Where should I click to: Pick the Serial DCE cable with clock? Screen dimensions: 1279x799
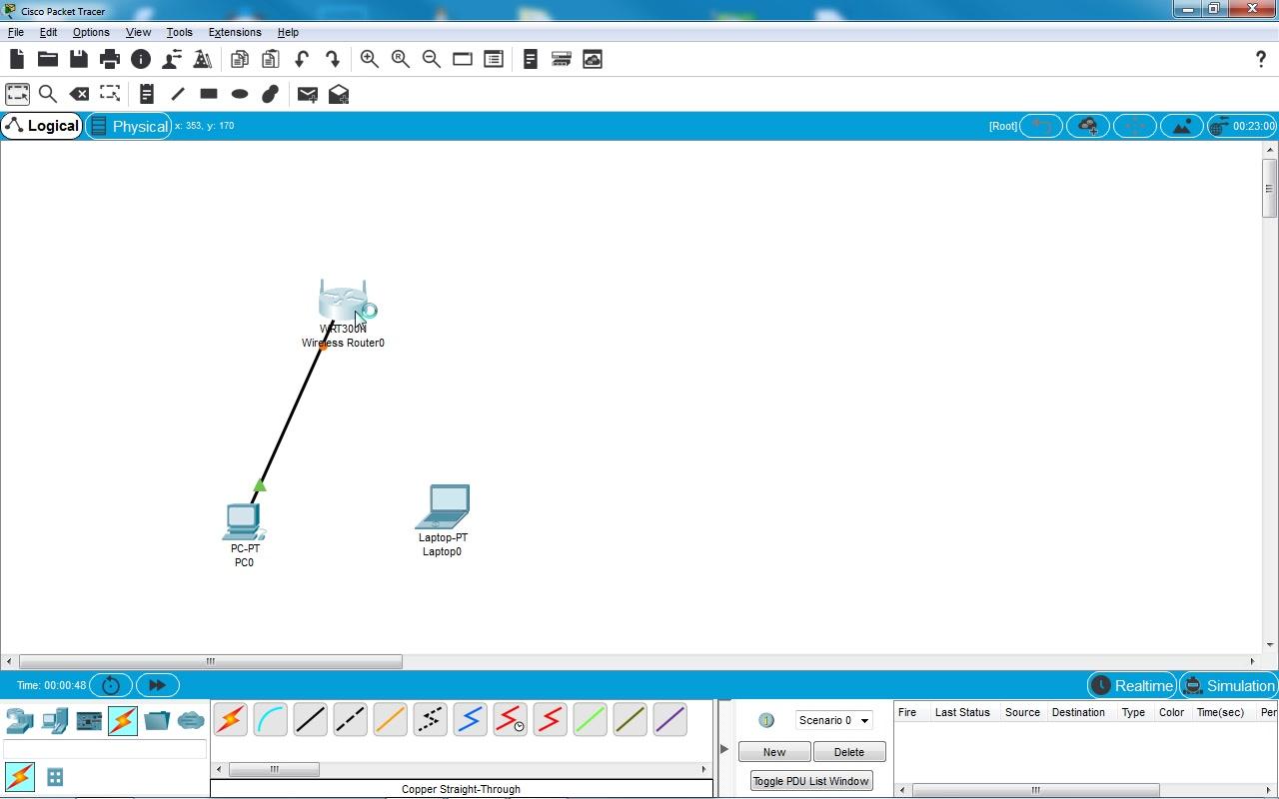[x=510, y=719]
